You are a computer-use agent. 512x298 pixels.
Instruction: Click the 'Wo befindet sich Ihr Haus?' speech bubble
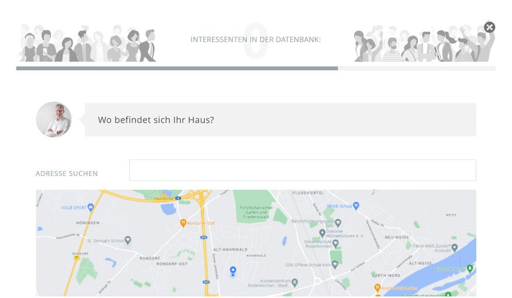point(280,120)
